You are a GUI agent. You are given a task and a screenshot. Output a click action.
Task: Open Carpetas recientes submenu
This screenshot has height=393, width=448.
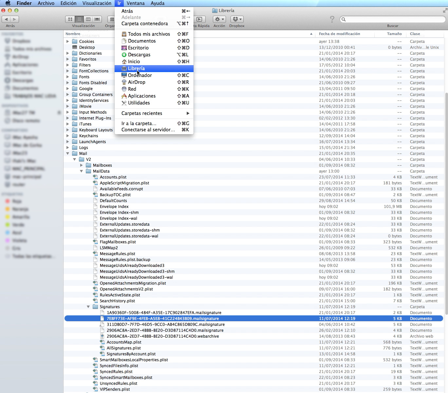point(154,113)
